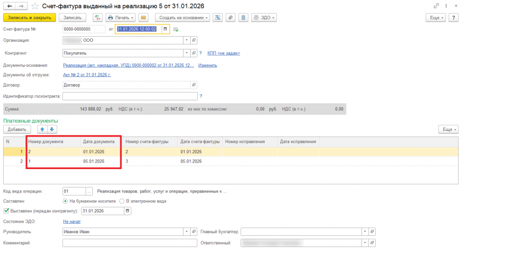
Task: Click the Комментарий input field
Action: point(130,243)
